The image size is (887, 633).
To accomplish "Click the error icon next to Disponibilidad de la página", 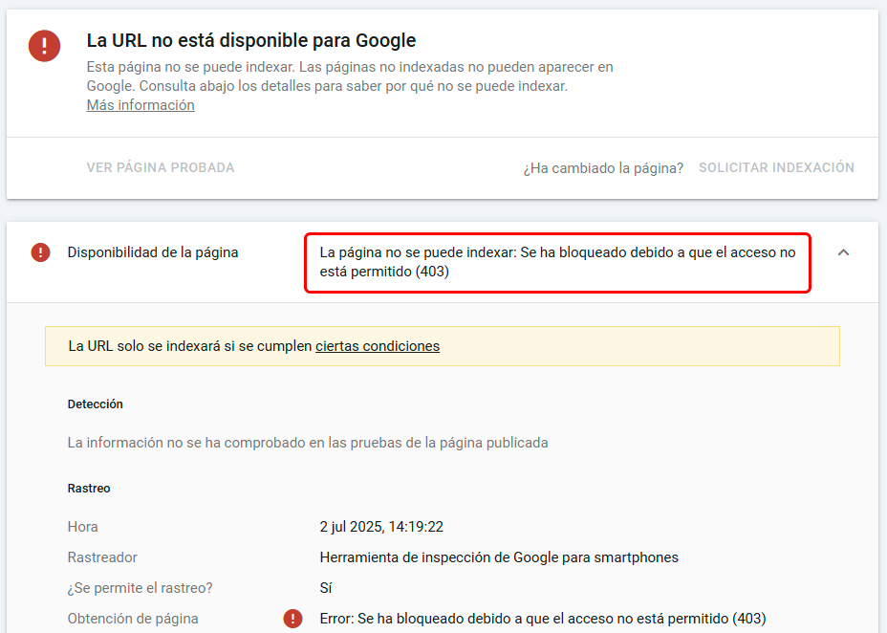I will [40, 252].
